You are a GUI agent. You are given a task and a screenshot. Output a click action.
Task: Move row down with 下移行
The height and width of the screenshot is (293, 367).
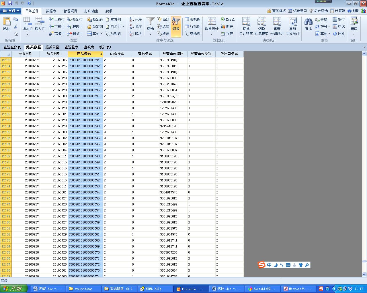pyautogui.click(x=56, y=27)
